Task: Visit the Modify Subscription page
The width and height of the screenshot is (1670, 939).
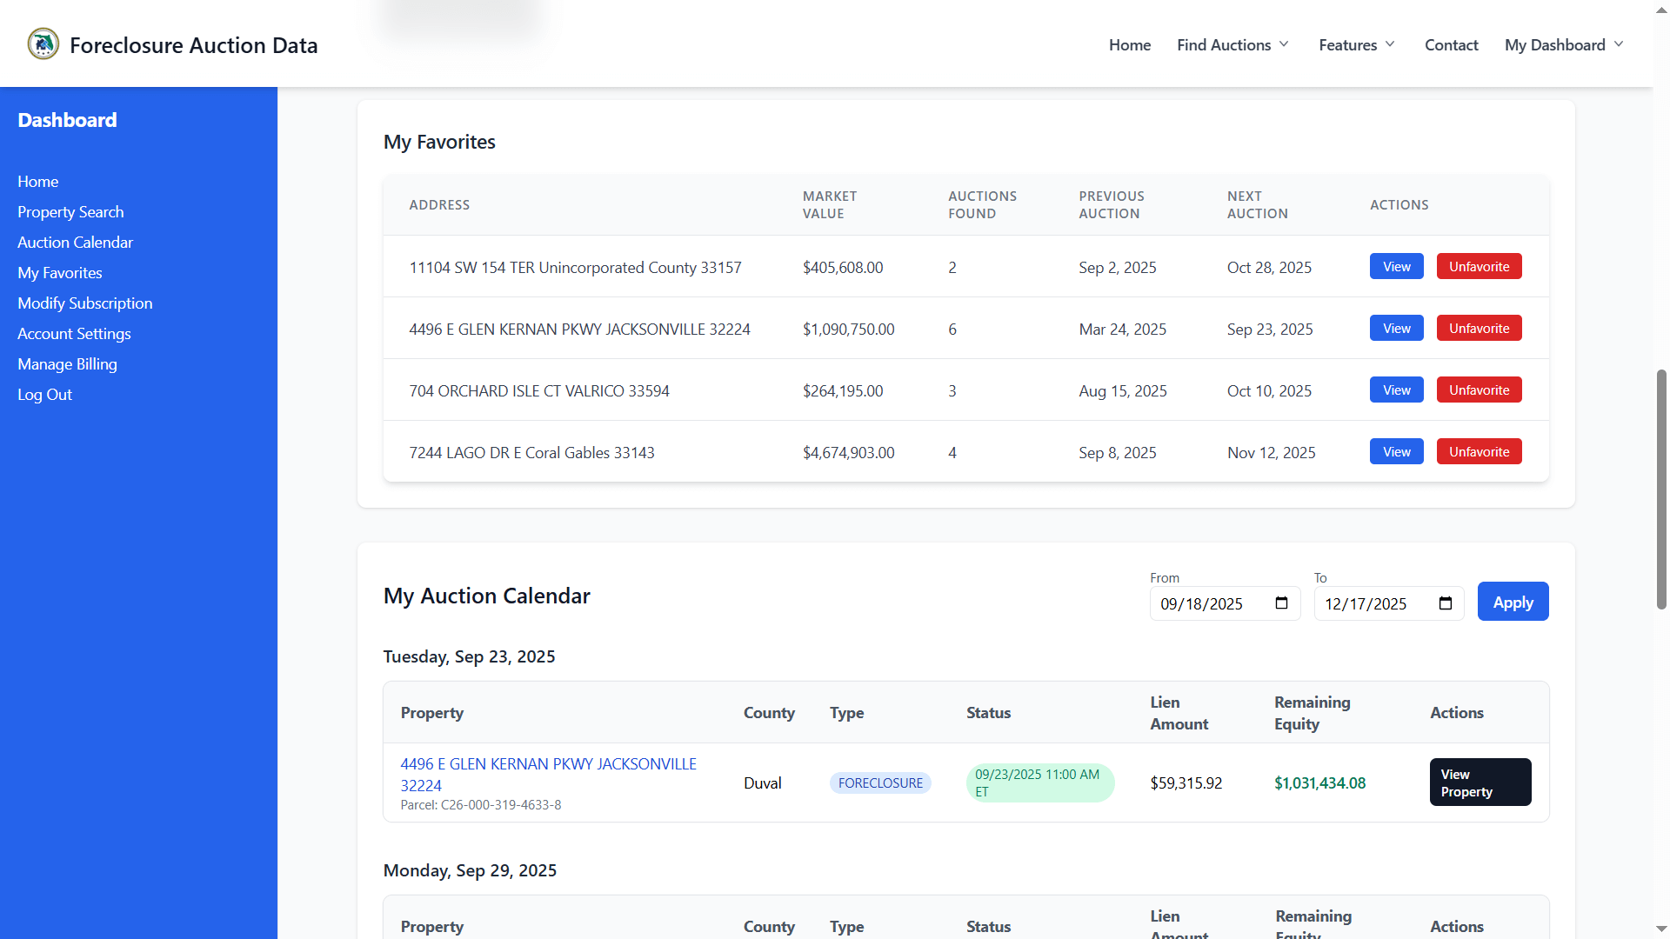Action: click(84, 303)
